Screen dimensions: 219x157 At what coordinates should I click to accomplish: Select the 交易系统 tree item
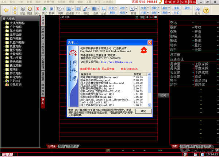point(14,85)
